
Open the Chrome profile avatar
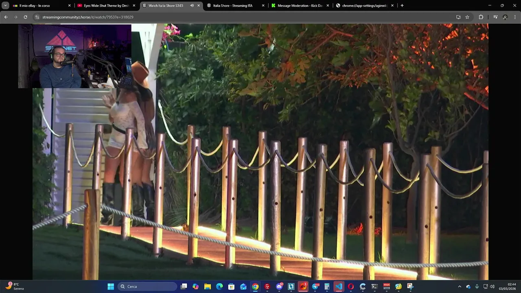tap(505, 17)
